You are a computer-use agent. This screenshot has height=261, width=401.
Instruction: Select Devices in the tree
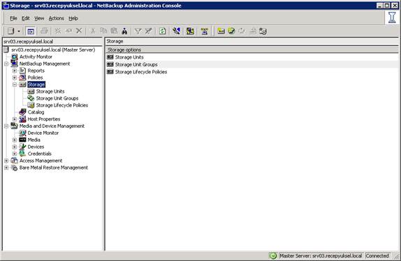click(36, 147)
